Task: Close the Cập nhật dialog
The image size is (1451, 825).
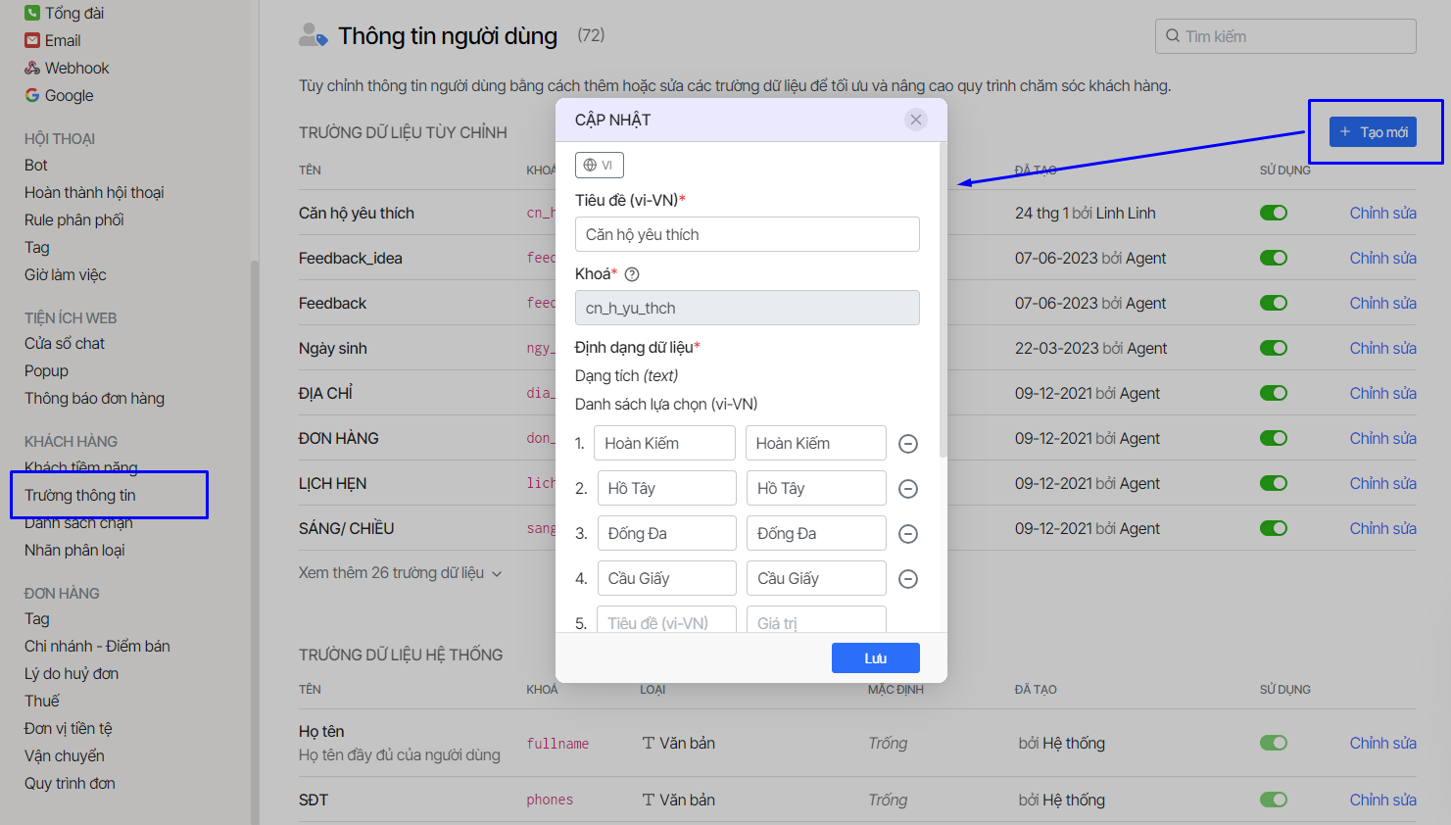Action: pyautogui.click(x=916, y=120)
